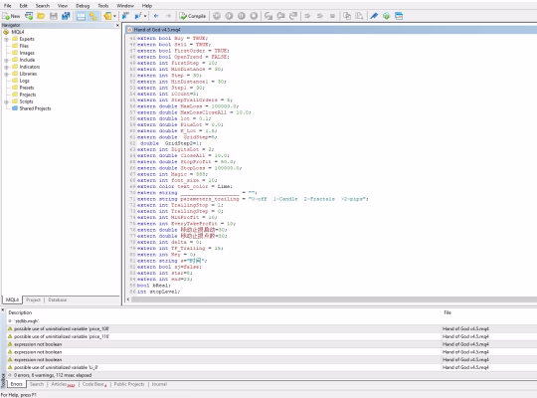
Task: Open the Help menu
Action: click(147, 6)
